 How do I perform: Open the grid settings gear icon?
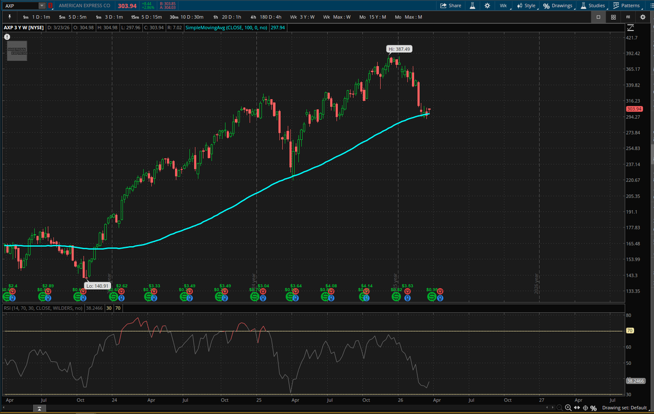pyautogui.click(x=643, y=17)
